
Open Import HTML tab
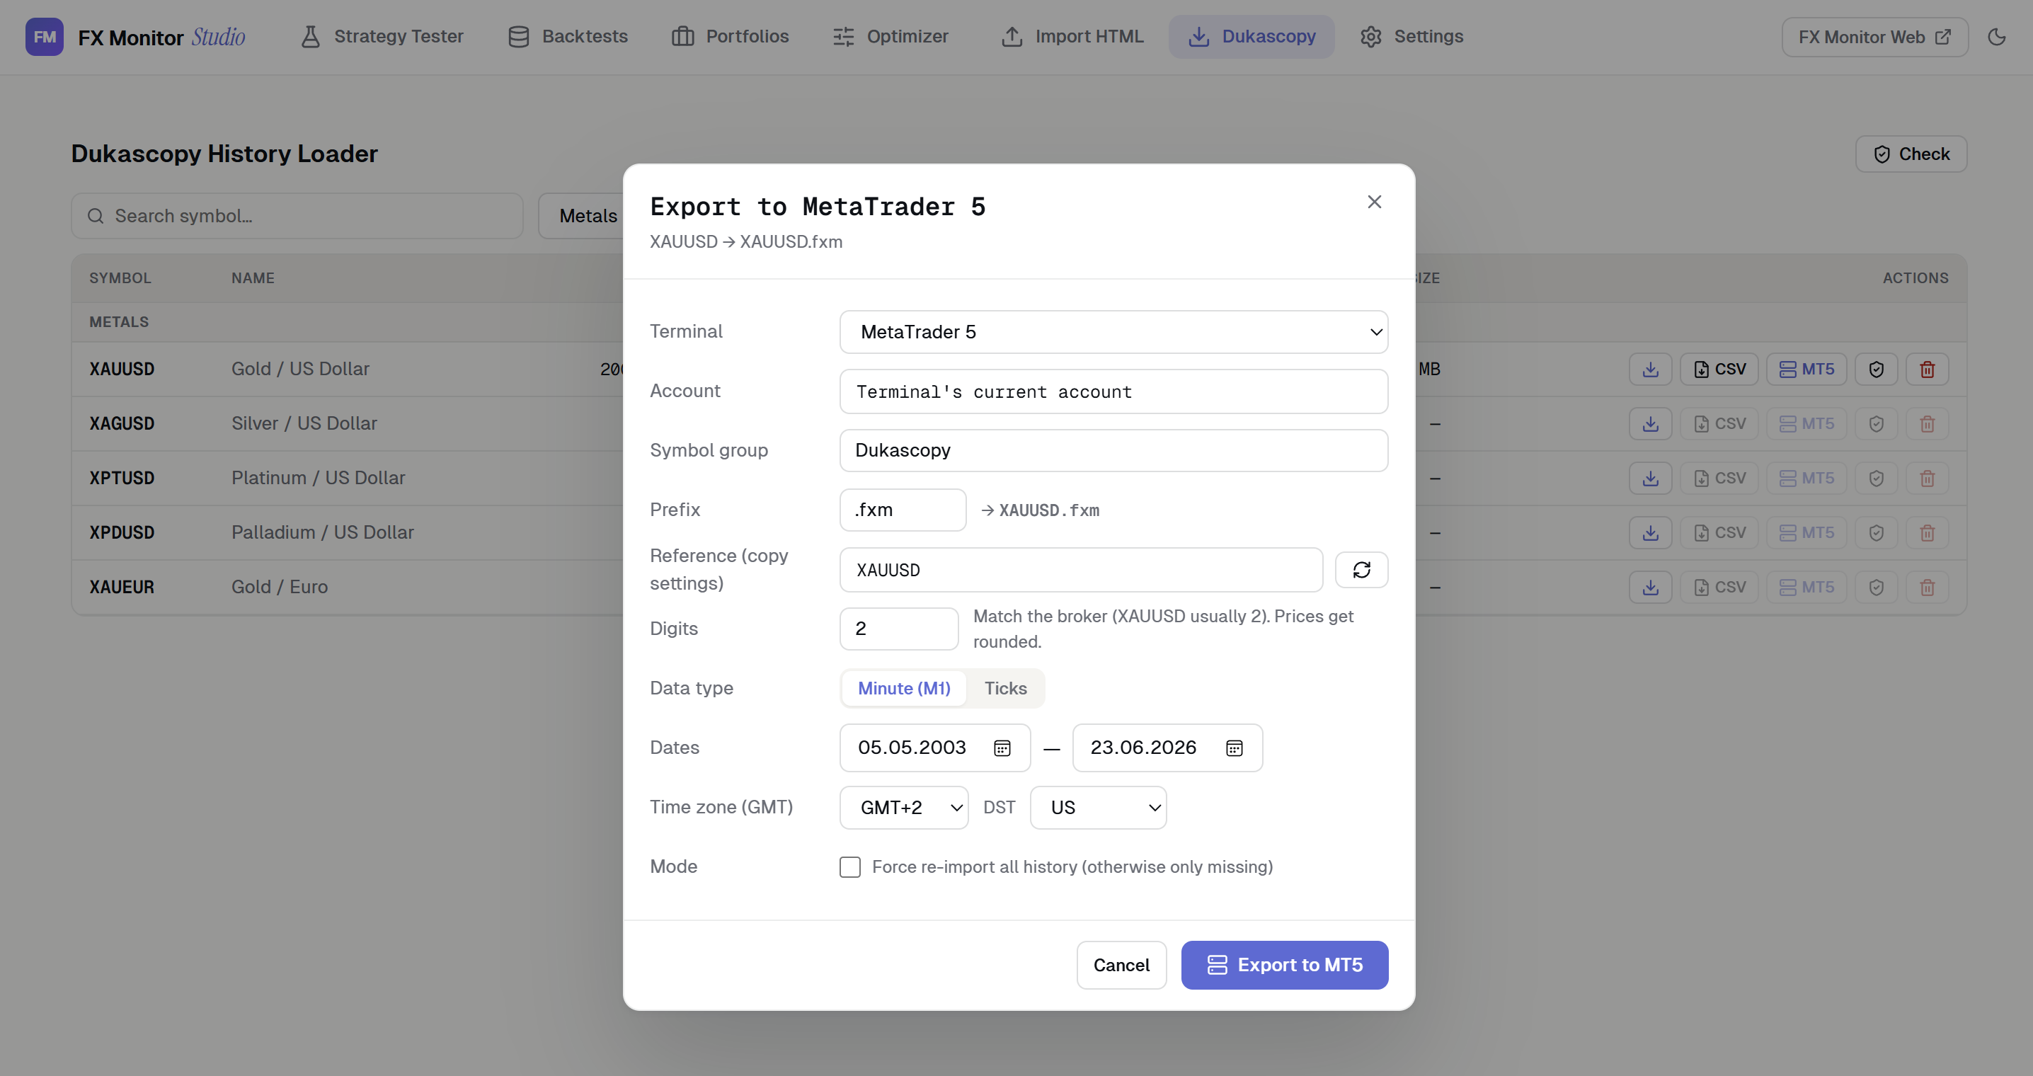(x=1072, y=36)
